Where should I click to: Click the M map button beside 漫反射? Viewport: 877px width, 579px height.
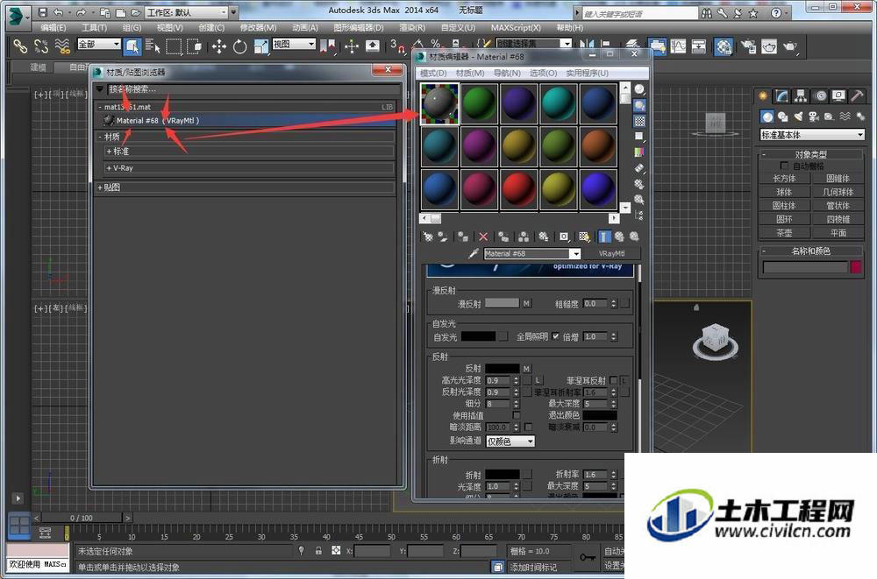[526, 303]
